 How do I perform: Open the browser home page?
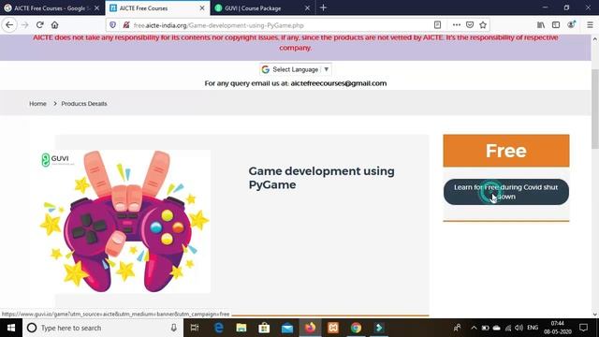(x=54, y=25)
